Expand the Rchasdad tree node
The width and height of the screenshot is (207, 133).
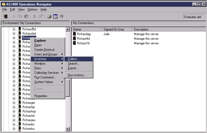tap(14, 34)
